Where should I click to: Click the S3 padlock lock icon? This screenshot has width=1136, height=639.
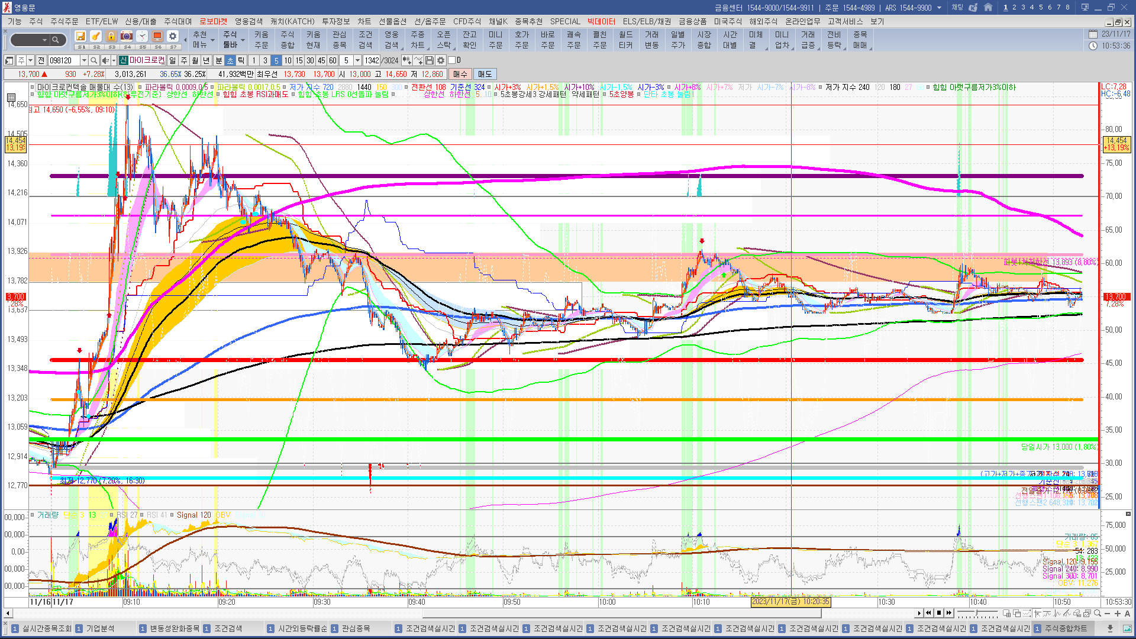click(111, 37)
